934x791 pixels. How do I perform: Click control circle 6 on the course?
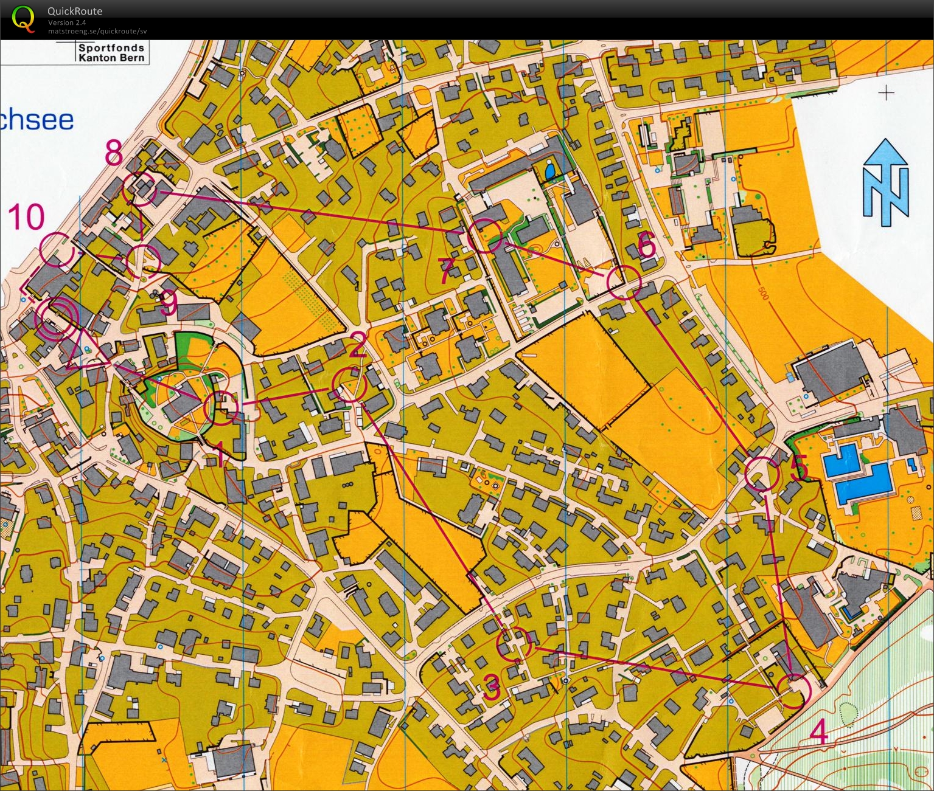pos(625,283)
